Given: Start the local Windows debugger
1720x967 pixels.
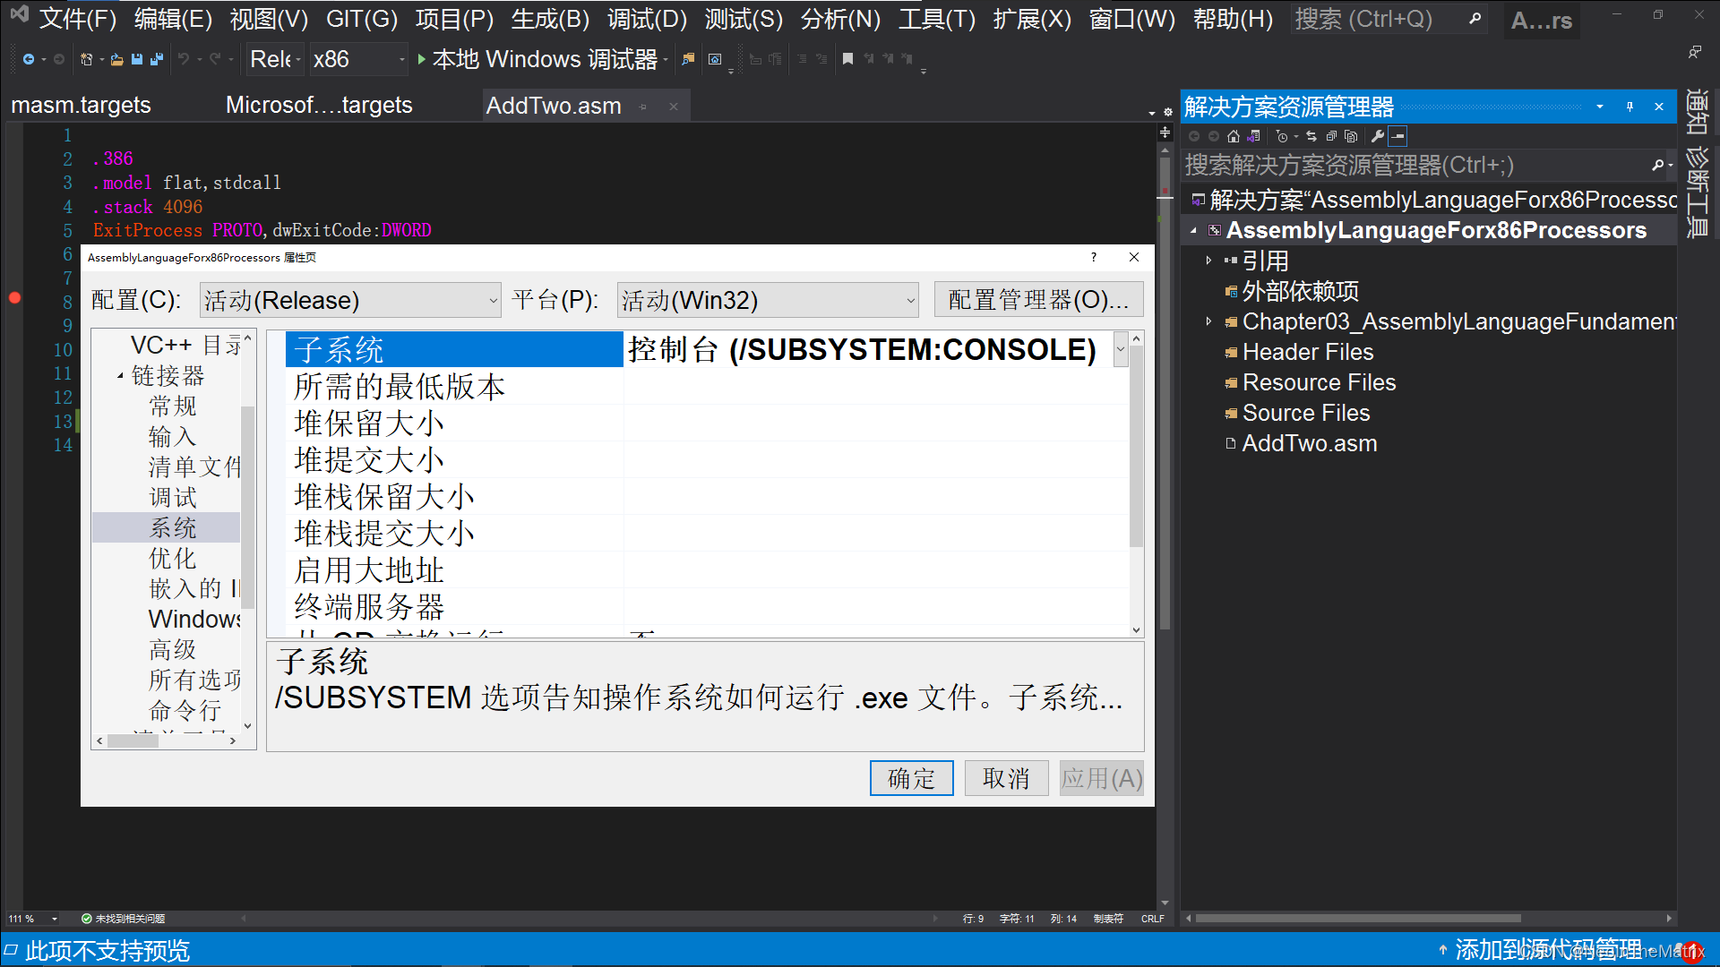Looking at the screenshot, I should tap(537, 59).
